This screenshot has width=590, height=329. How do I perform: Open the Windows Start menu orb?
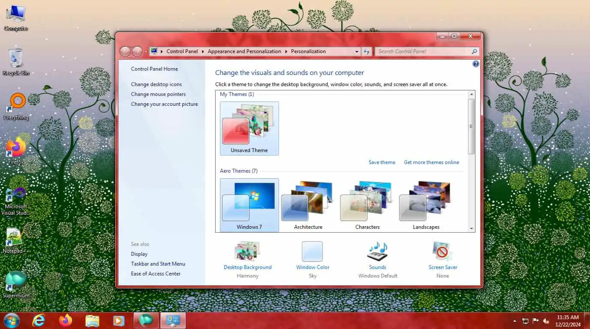pos(12,320)
